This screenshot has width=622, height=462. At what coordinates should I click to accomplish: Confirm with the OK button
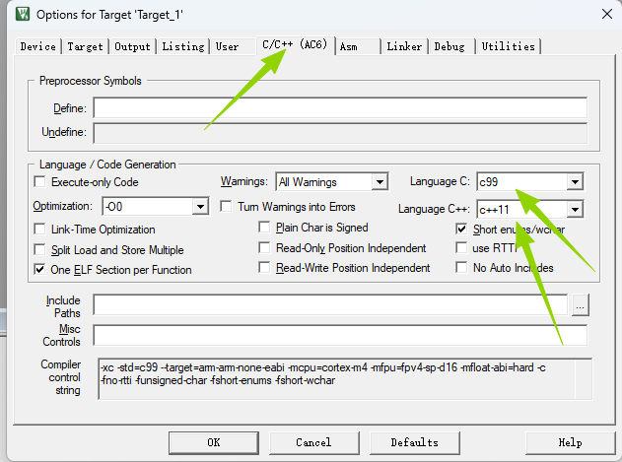214,442
